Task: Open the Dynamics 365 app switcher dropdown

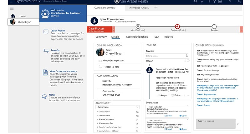Action: [x=40, y=1]
